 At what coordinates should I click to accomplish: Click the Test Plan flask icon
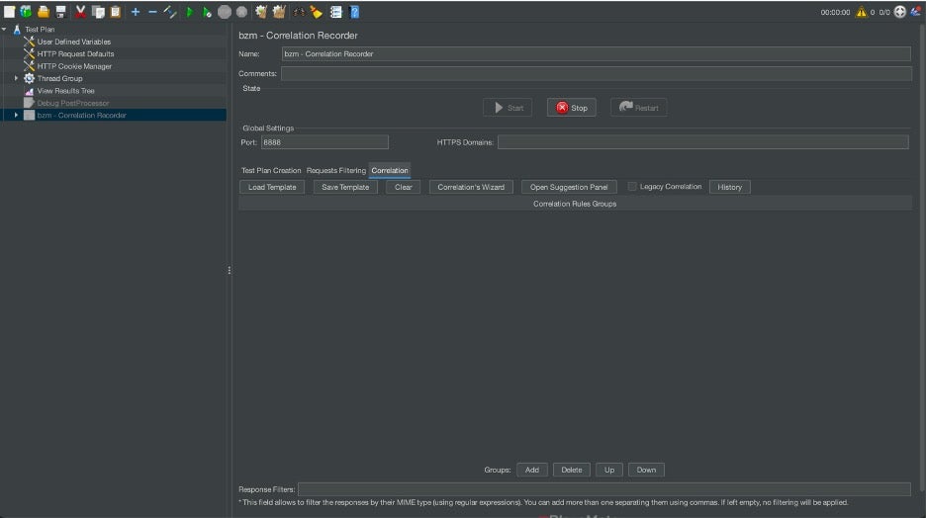pos(17,29)
